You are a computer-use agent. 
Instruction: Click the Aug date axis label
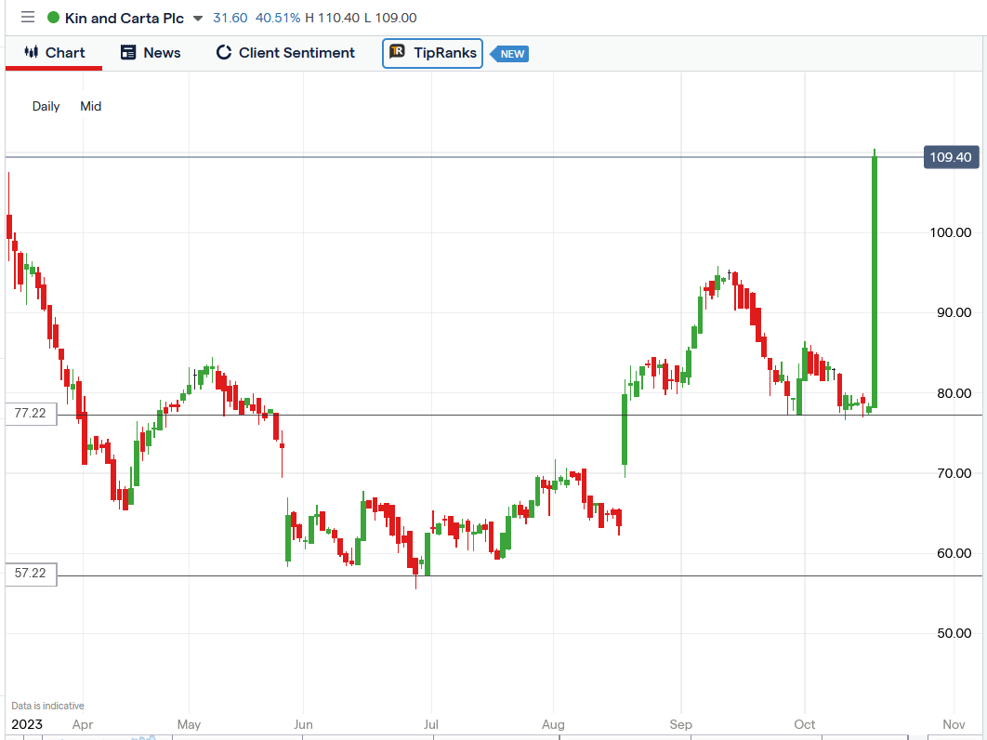pos(553,725)
